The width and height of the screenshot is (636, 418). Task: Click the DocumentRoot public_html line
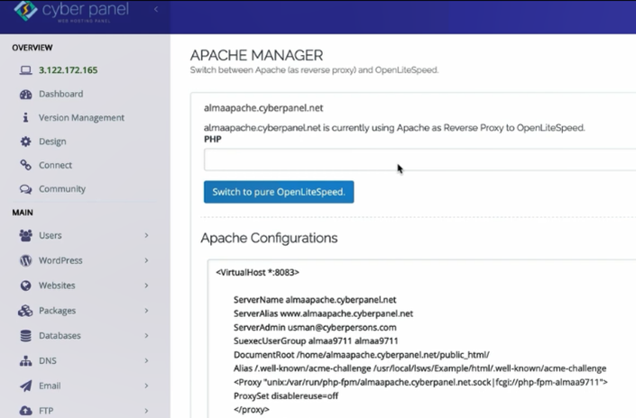pyautogui.click(x=362, y=355)
